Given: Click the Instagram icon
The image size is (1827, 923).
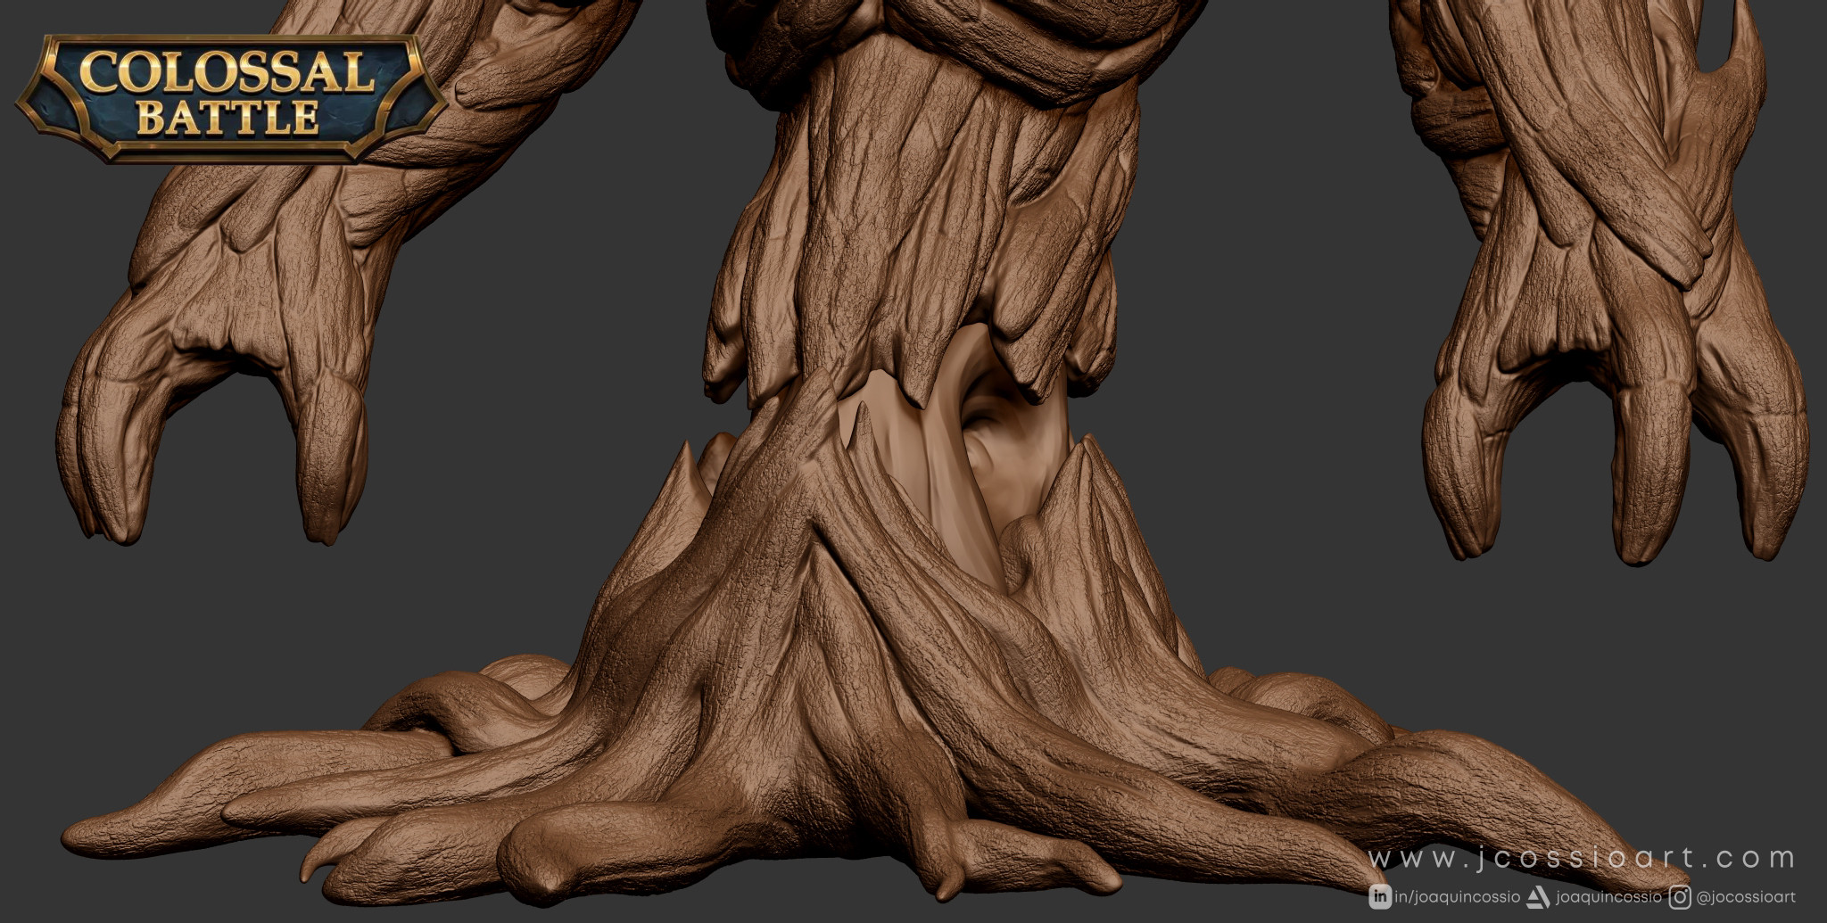Looking at the screenshot, I should coord(1680,897).
